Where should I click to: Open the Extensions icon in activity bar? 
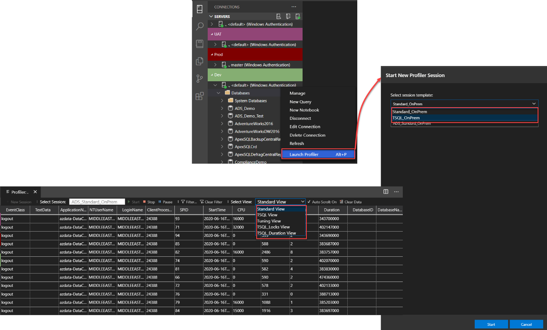200,96
